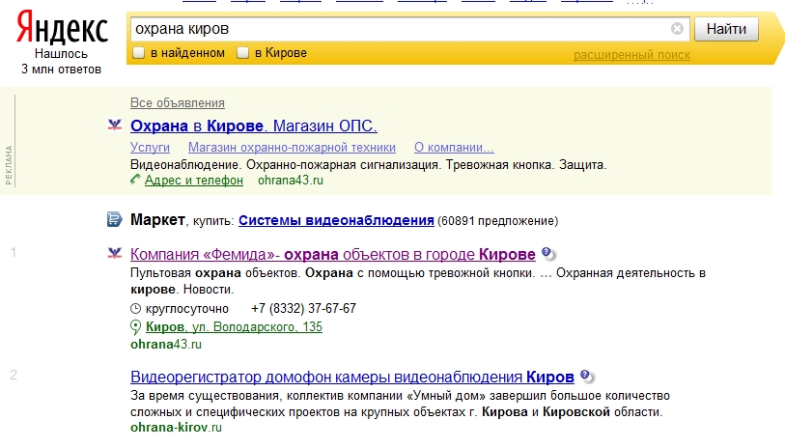Open address Киров, ул. Володарского, 135
Image resolution: width=785 pixels, height=448 pixels.
click(x=234, y=327)
